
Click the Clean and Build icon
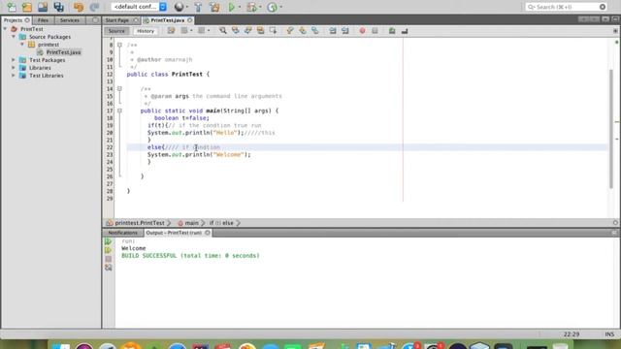(214, 7)
